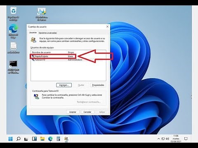This screenshot has height=148, width=198.
Task: Launch Edge browser from the taskbar
Action: point(50,139)
